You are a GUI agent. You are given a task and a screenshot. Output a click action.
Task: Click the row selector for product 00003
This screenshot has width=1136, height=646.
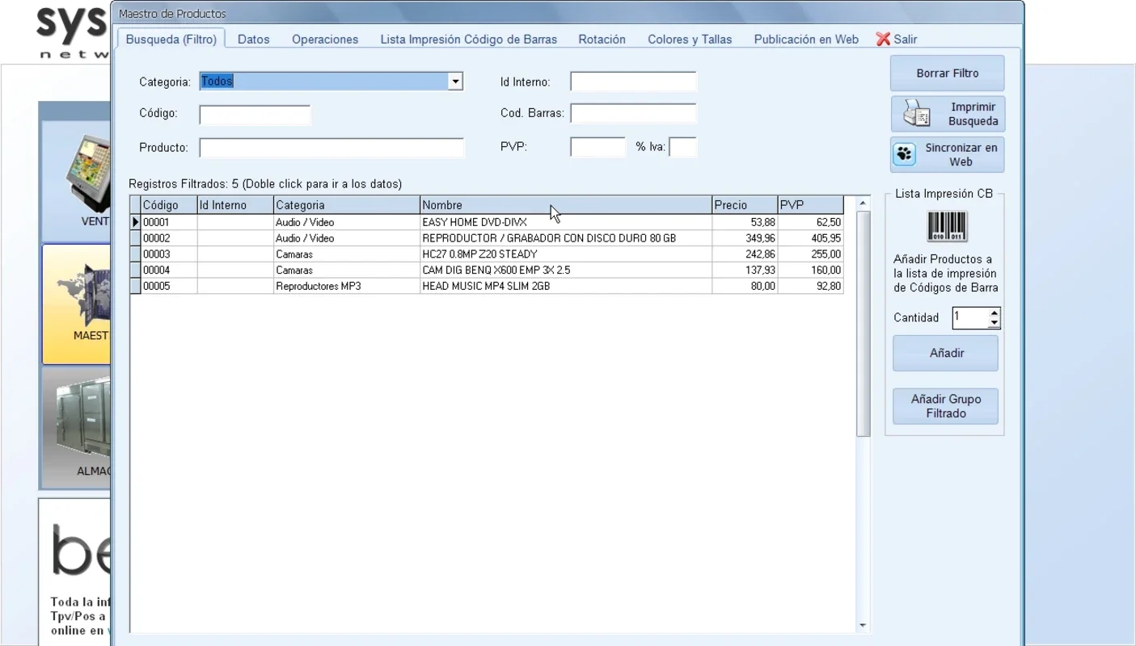tap(135, 254)
